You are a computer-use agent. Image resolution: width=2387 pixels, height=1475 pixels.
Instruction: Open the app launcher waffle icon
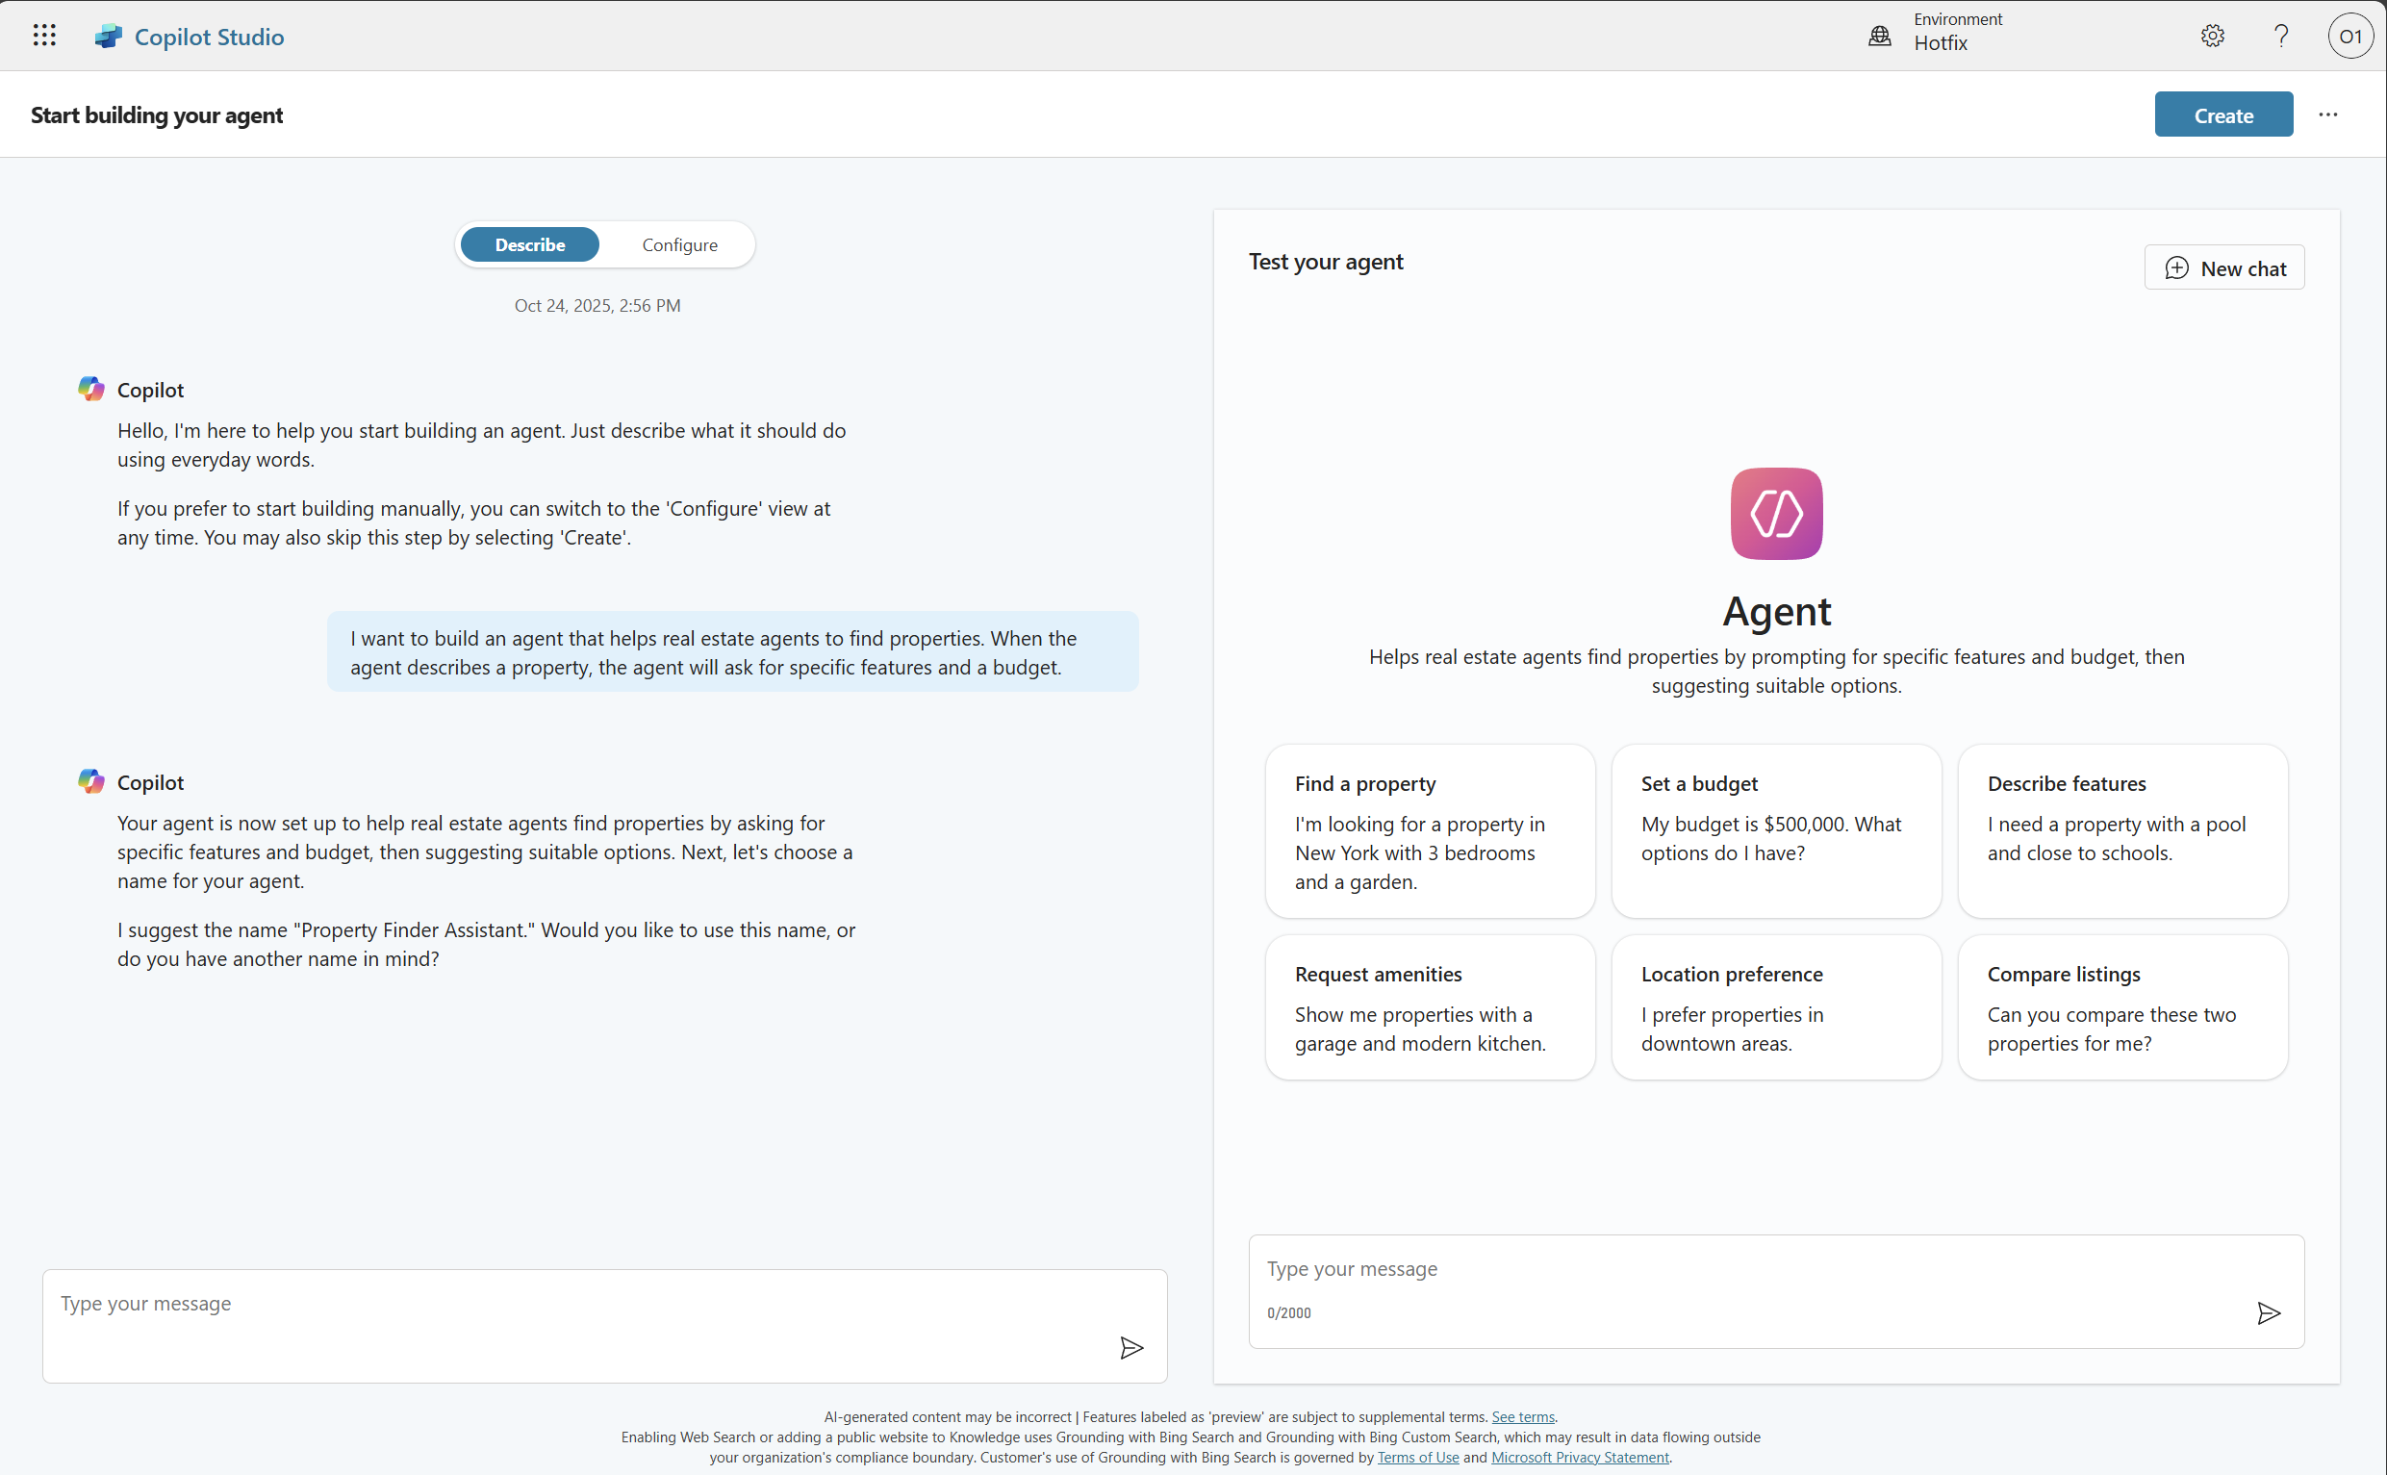(x=44, y=37)
